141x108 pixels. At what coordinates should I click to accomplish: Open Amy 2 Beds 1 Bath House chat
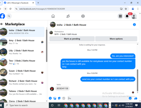point(22,42)
